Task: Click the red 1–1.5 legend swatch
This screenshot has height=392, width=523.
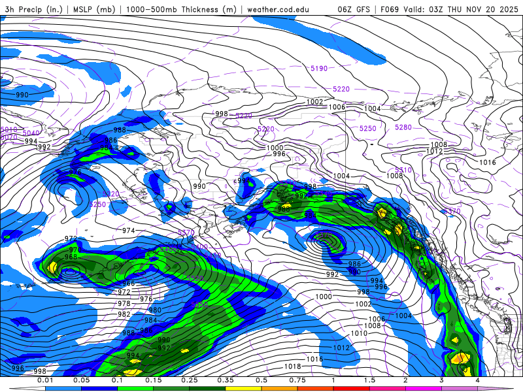Action: [352, 389]
